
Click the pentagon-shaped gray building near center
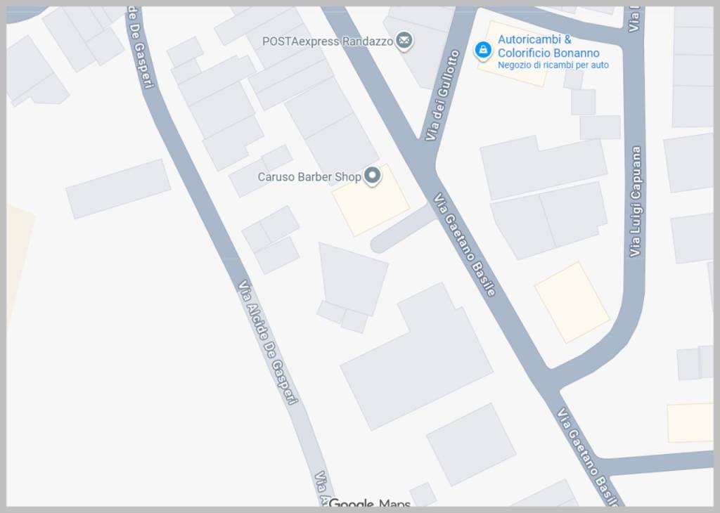353,278
